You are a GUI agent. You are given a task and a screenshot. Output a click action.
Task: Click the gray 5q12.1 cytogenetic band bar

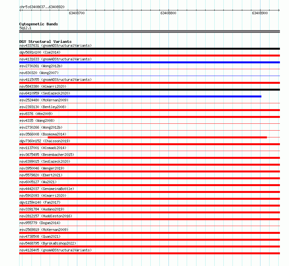[x=149, y=32]
